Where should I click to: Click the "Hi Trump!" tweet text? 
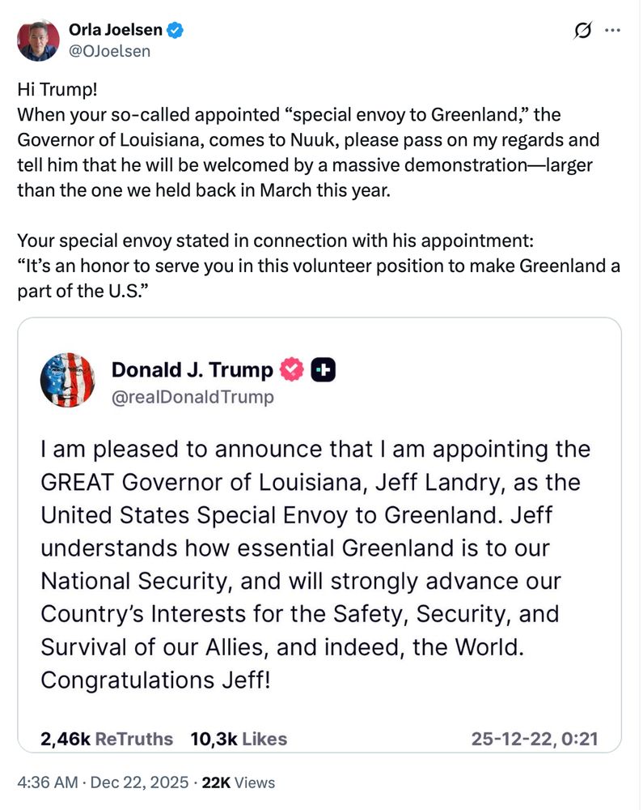pyautogui.click(x=57, y=89)
